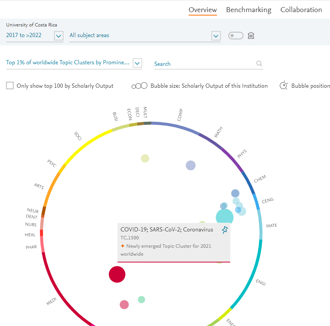Click the CHEM subject label
The height and width of the screenshot is (326, 330).
tap(260, 179)
